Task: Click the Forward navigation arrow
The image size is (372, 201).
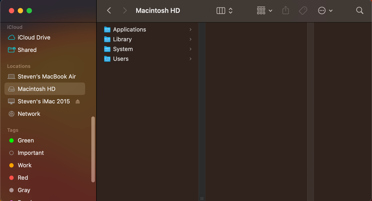Action: (124, 10)
